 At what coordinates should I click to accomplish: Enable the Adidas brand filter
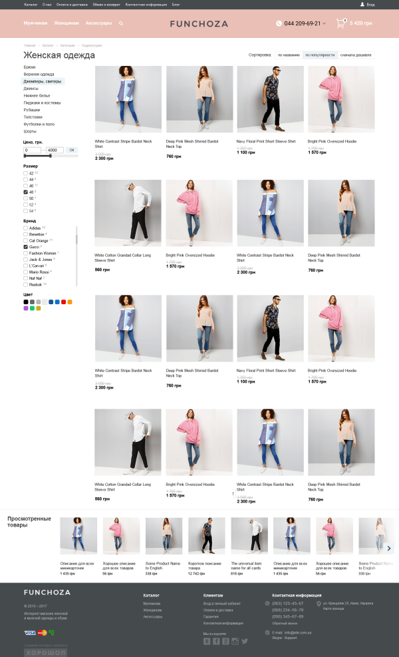tap(25, 228)
